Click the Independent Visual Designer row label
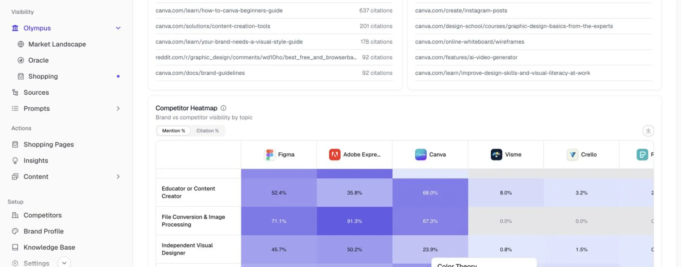Viewport: 681px width, 267px height. tap(187, 249)
